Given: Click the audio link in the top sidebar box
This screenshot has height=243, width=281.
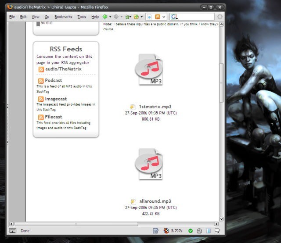Looking at the screenshot, I should click(47, 23).
